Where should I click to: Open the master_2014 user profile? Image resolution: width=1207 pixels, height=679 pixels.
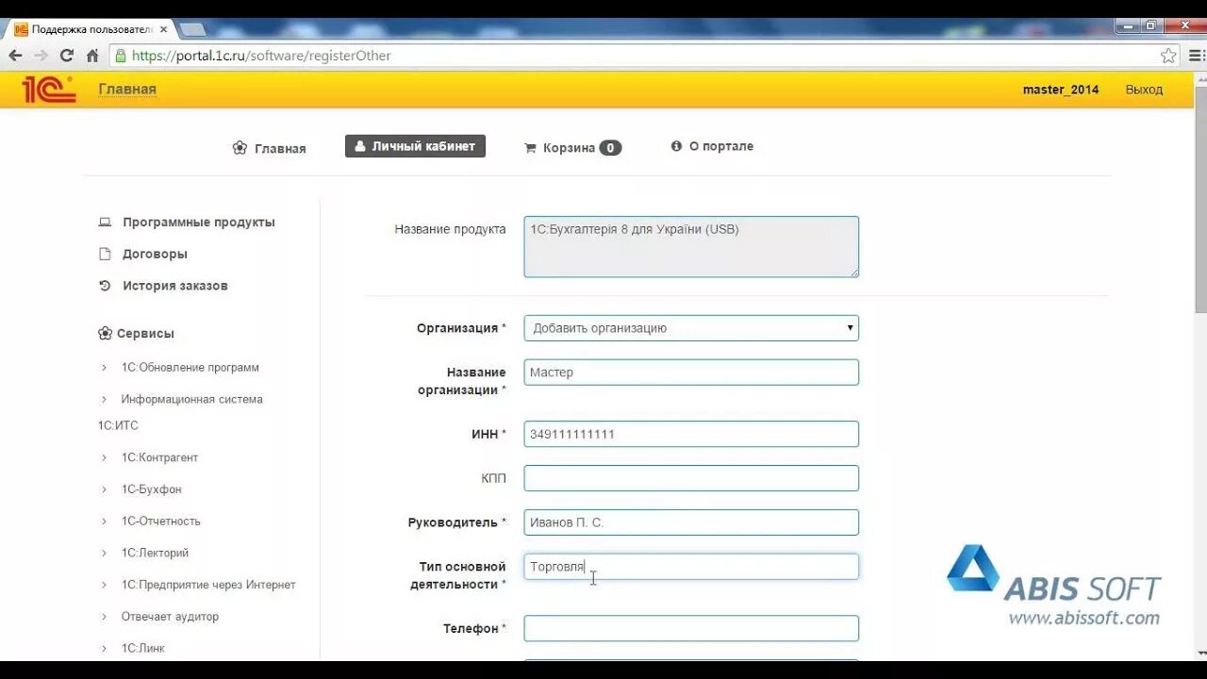1061,90
